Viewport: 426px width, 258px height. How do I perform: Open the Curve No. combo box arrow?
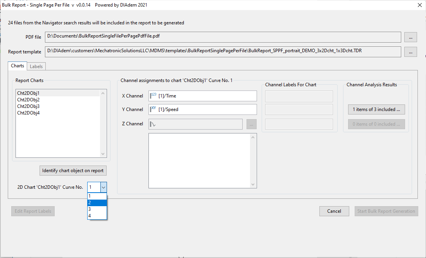tap(103, 187)
